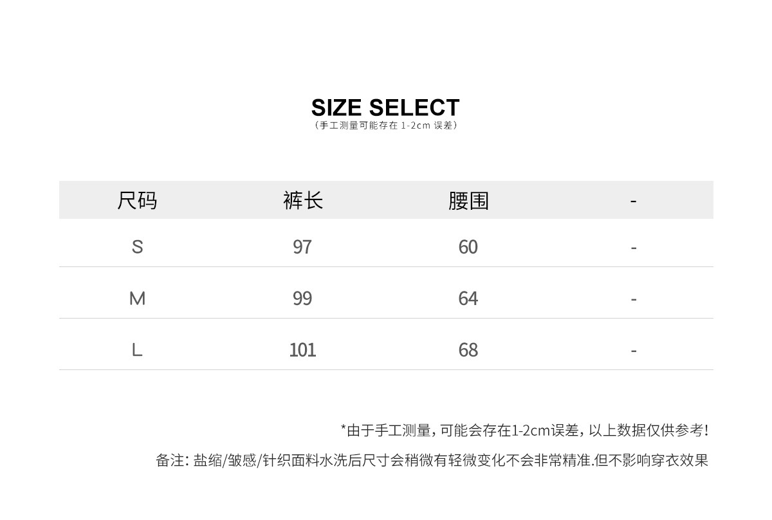This screenshot has width=772, height=520.
Task: Click the subtitle about 手工测量 under the heading
Action: [385, 125]
